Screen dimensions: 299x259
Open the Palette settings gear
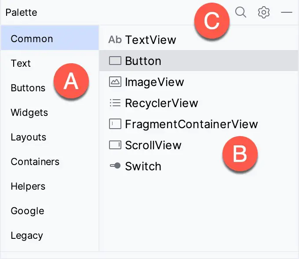point(264,12)
